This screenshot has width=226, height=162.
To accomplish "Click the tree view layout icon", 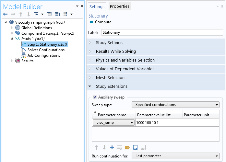I will [x=65, y=14].
